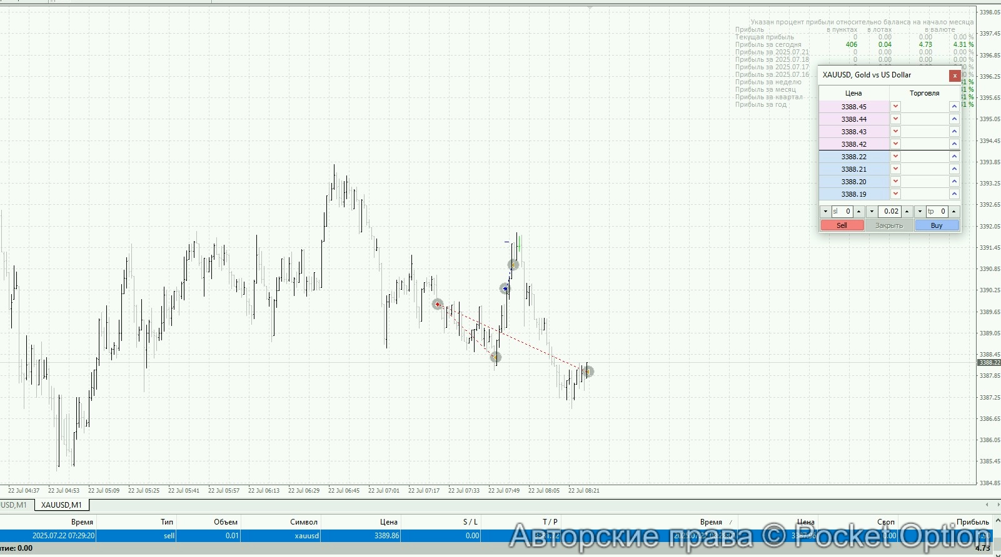Click red down arrow beside price 3388.42
The image size is (1001, 557).
tap(895, 144)
